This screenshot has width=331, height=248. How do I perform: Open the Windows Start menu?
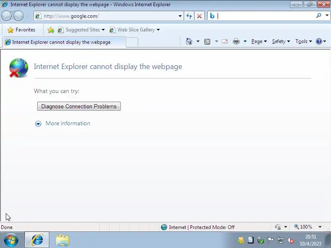click(x=11, y=240)
